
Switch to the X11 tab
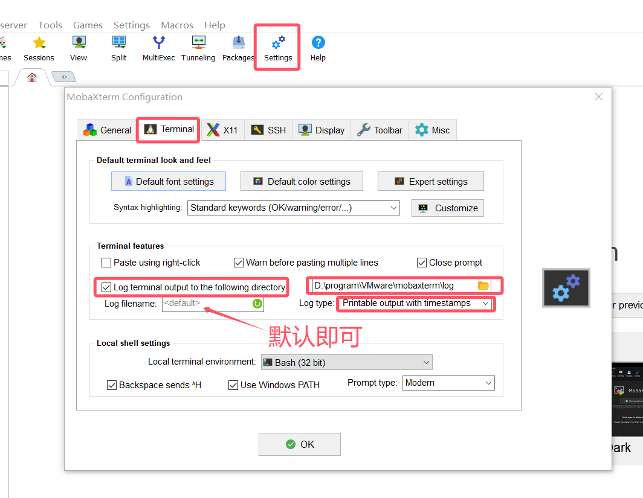(222, 130)
